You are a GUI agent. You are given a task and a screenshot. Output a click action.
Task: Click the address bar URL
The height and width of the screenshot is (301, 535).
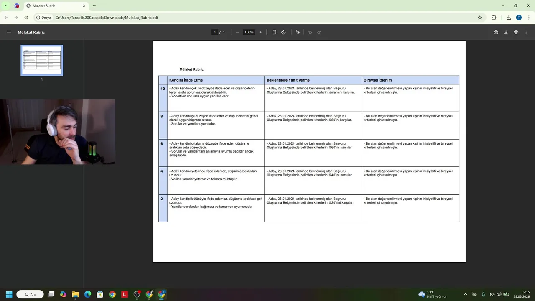(x=107, y=18)
